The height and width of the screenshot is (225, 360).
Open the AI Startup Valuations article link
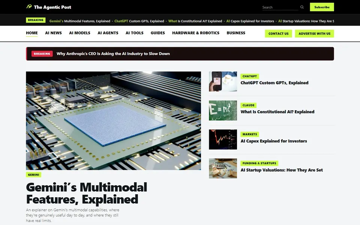tap(282, 170)
